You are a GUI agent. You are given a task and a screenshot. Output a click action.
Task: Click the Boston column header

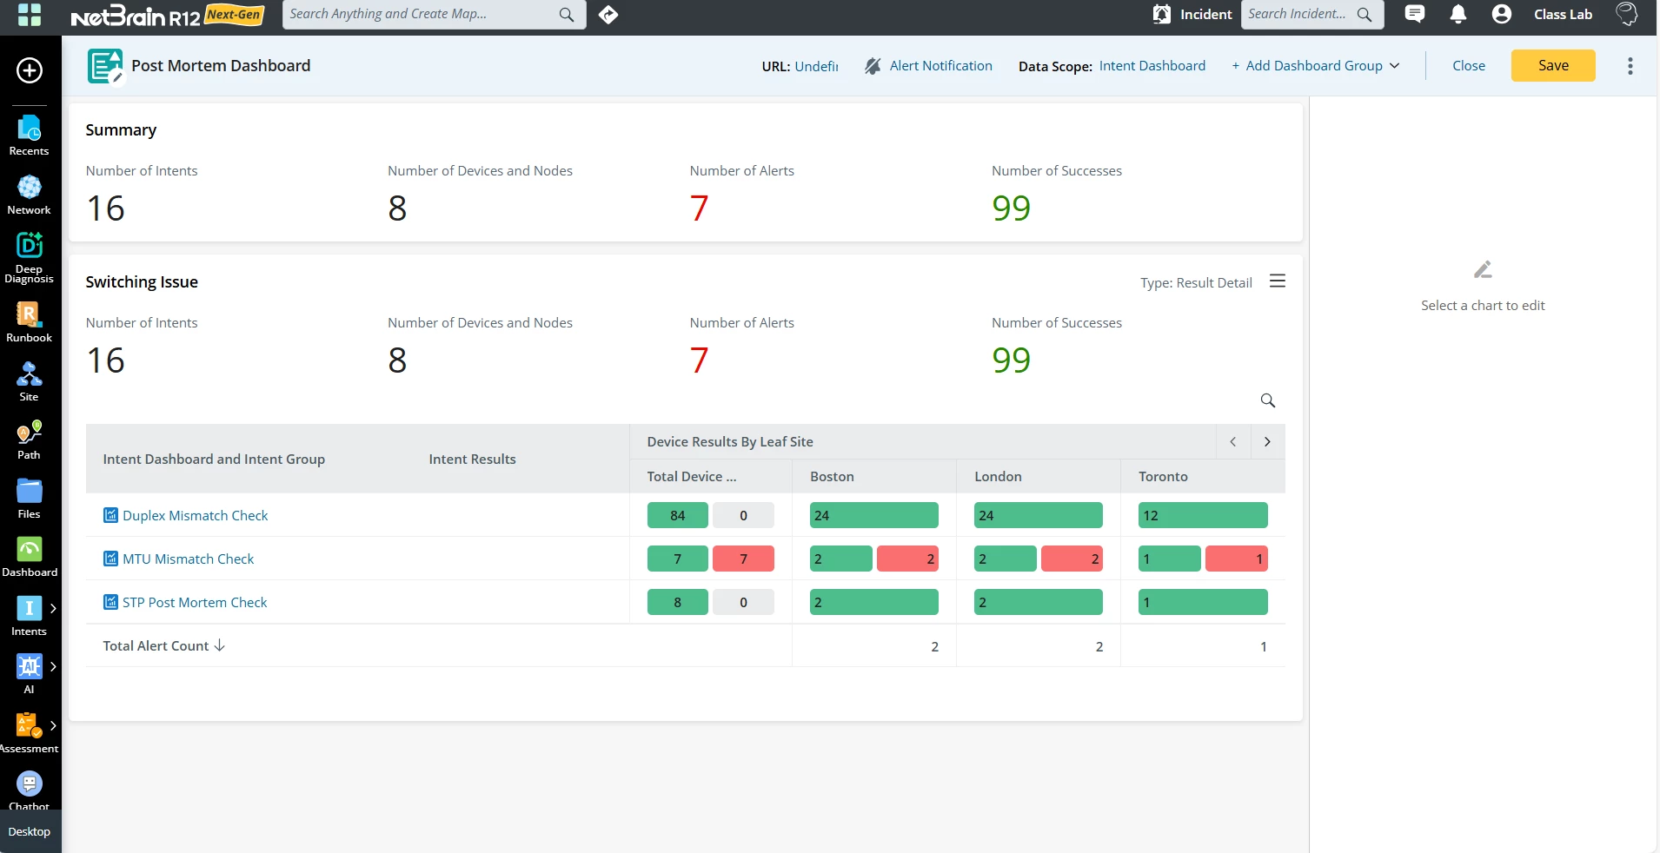tap(832, 476)
